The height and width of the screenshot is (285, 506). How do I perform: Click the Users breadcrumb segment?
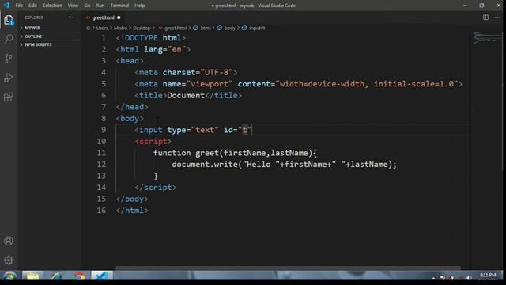[x=102, y=28]
